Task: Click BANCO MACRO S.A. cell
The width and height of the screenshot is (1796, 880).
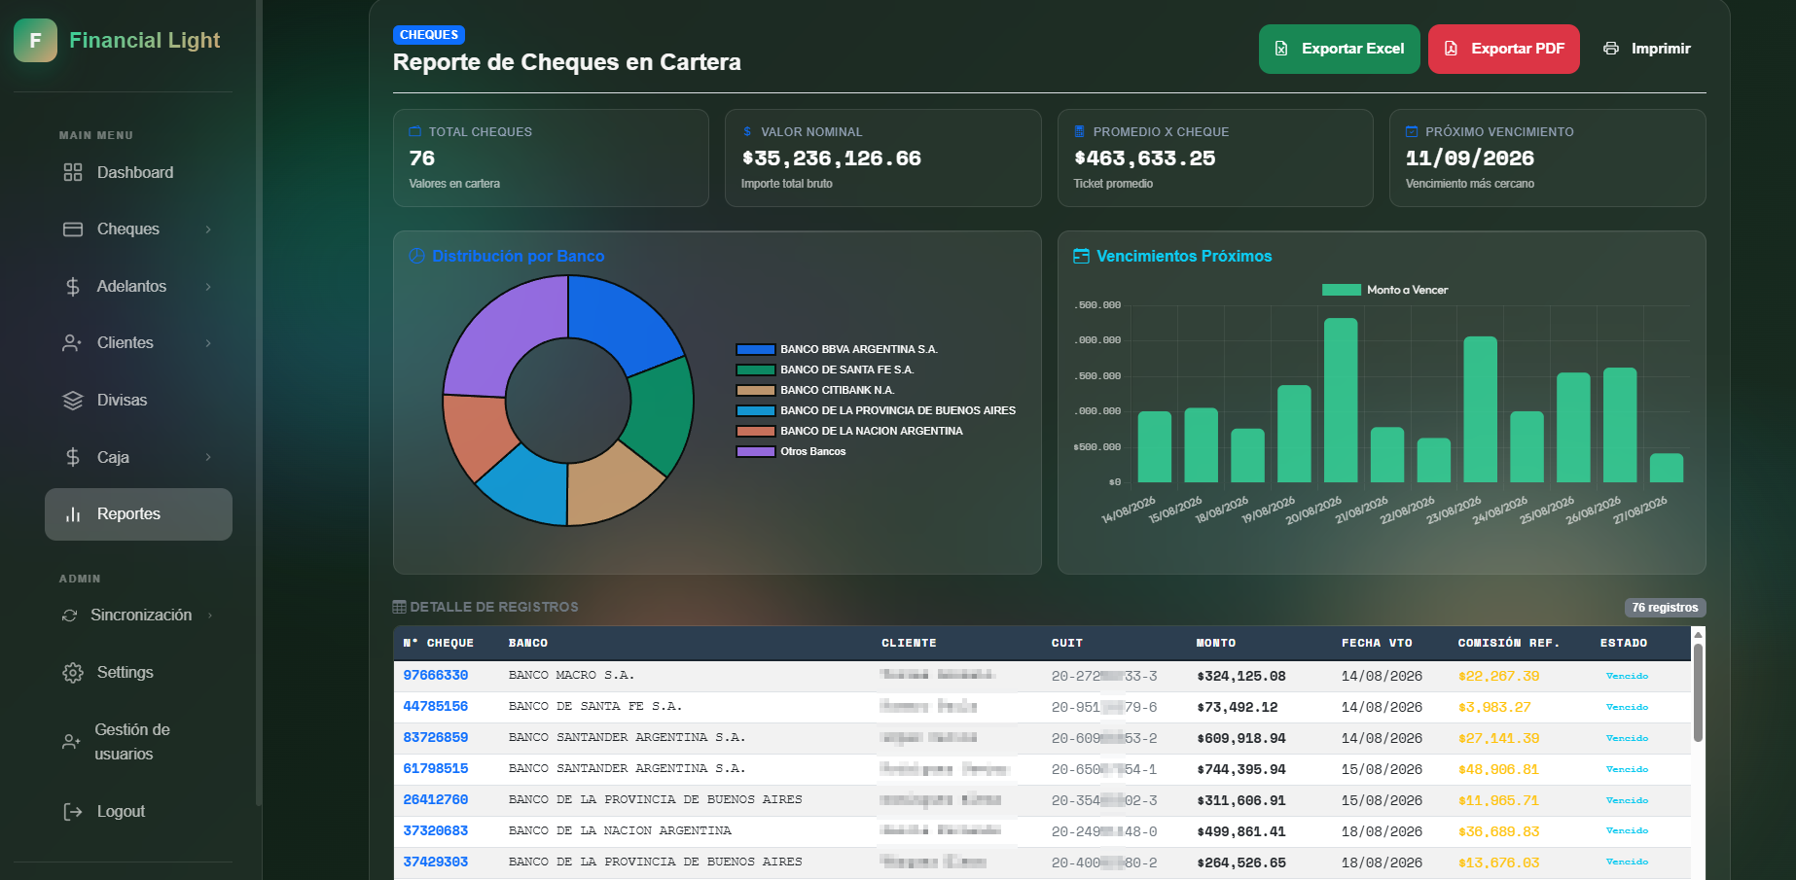Action: coord(571,675)
